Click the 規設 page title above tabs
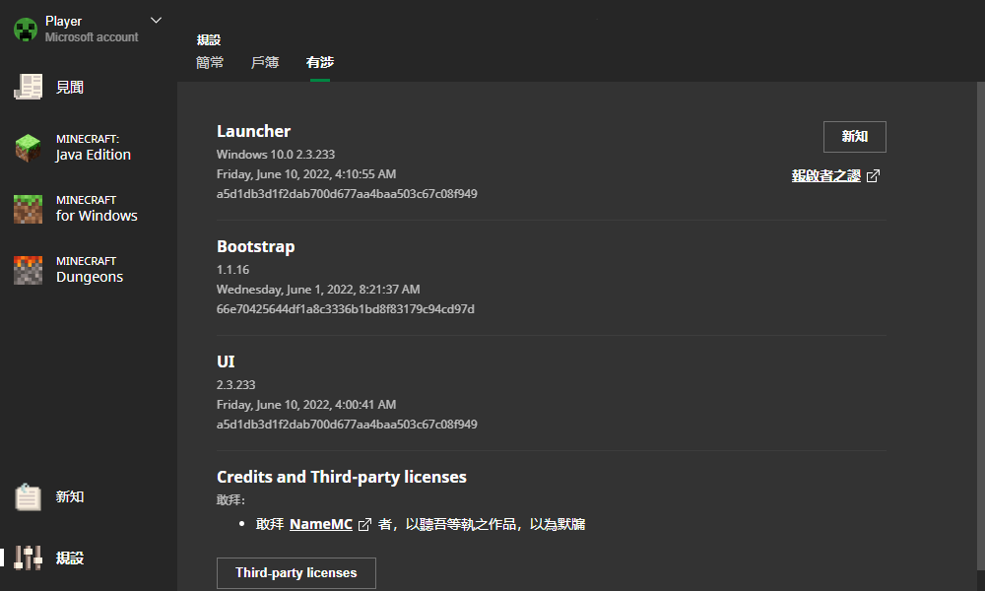This screenshot has height=591, width=985. (209, 39)
